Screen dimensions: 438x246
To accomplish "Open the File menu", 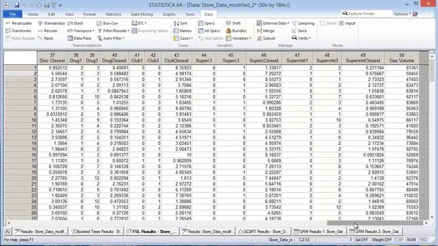I will (12, 14).
